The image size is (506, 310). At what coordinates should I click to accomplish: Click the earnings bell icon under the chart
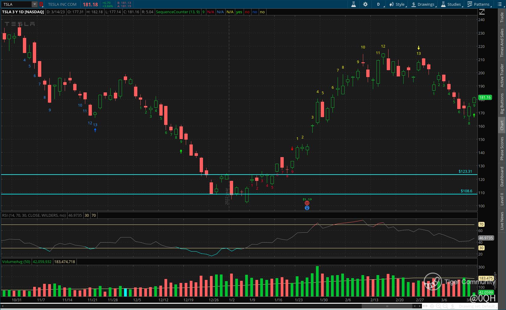click(307, 203)
